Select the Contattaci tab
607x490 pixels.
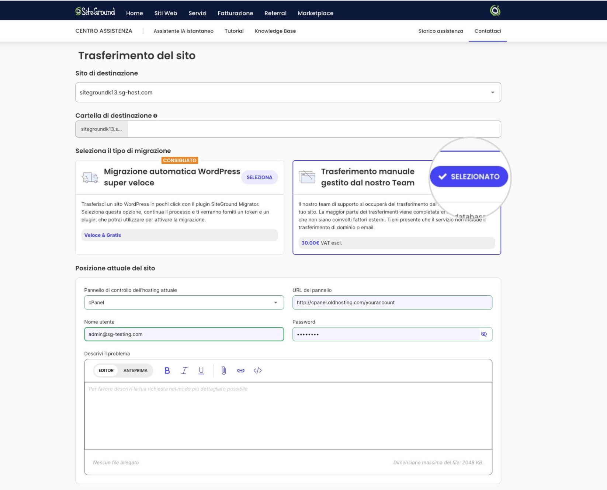point(488,31)
